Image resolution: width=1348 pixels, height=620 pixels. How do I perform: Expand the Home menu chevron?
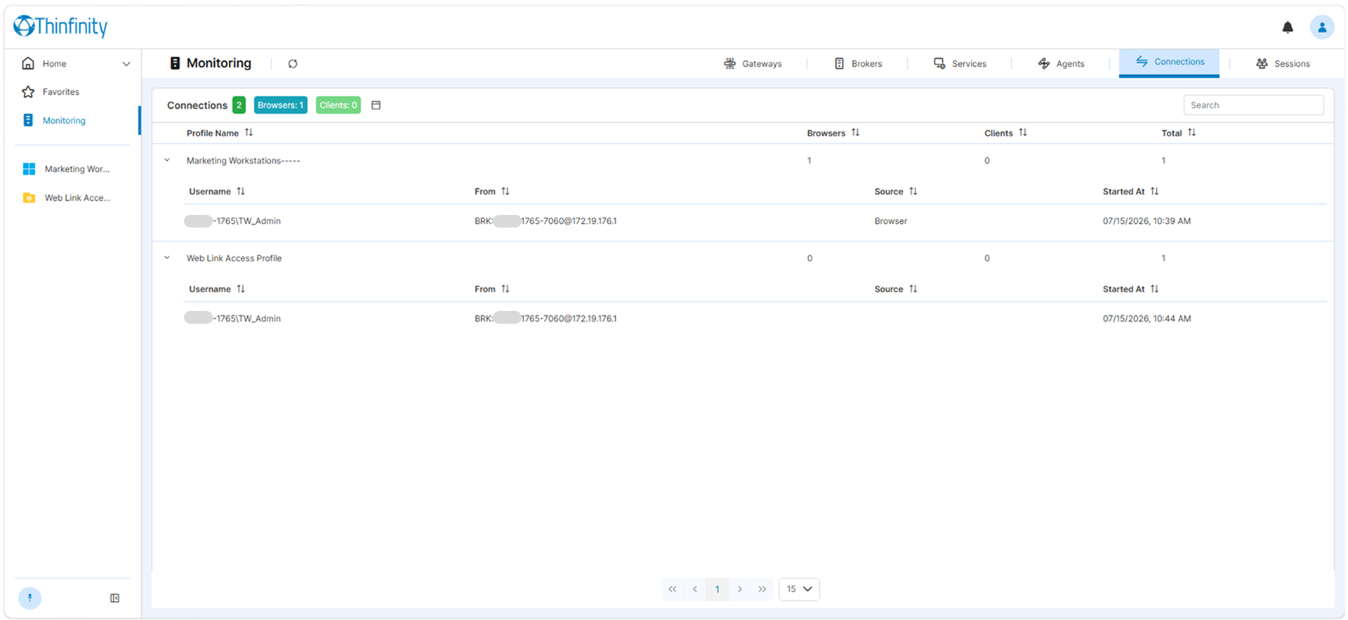(x=126, y=64)
